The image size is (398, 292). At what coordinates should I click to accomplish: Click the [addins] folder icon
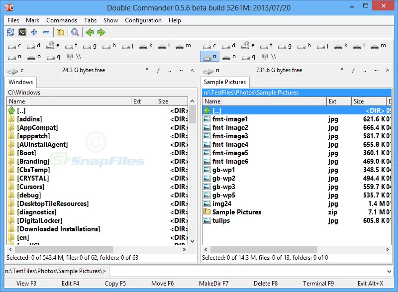(11, 119)
